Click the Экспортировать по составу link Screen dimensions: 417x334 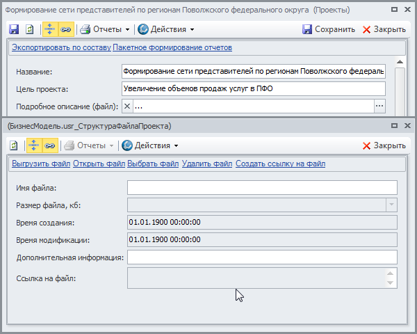tap(60, 47)
